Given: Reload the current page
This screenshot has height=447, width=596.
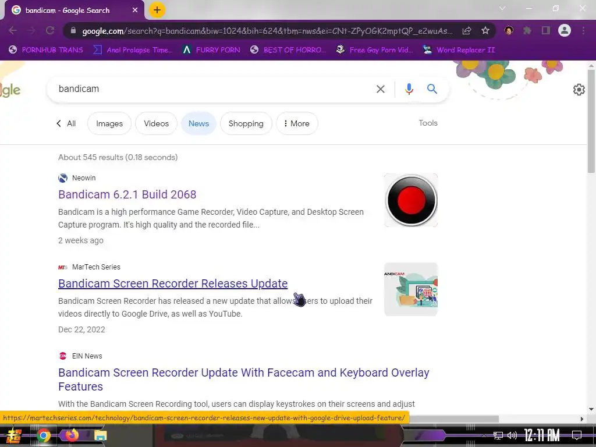Looking at the screenshot, I should click(50, 30).
